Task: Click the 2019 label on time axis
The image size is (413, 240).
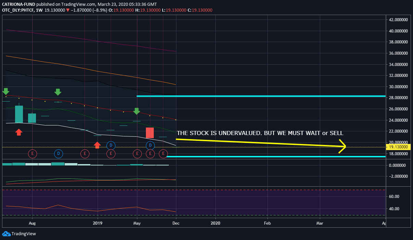Action: (98, 223)
